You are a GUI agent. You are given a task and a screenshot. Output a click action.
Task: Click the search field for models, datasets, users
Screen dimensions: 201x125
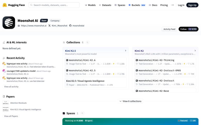point(54,5)
